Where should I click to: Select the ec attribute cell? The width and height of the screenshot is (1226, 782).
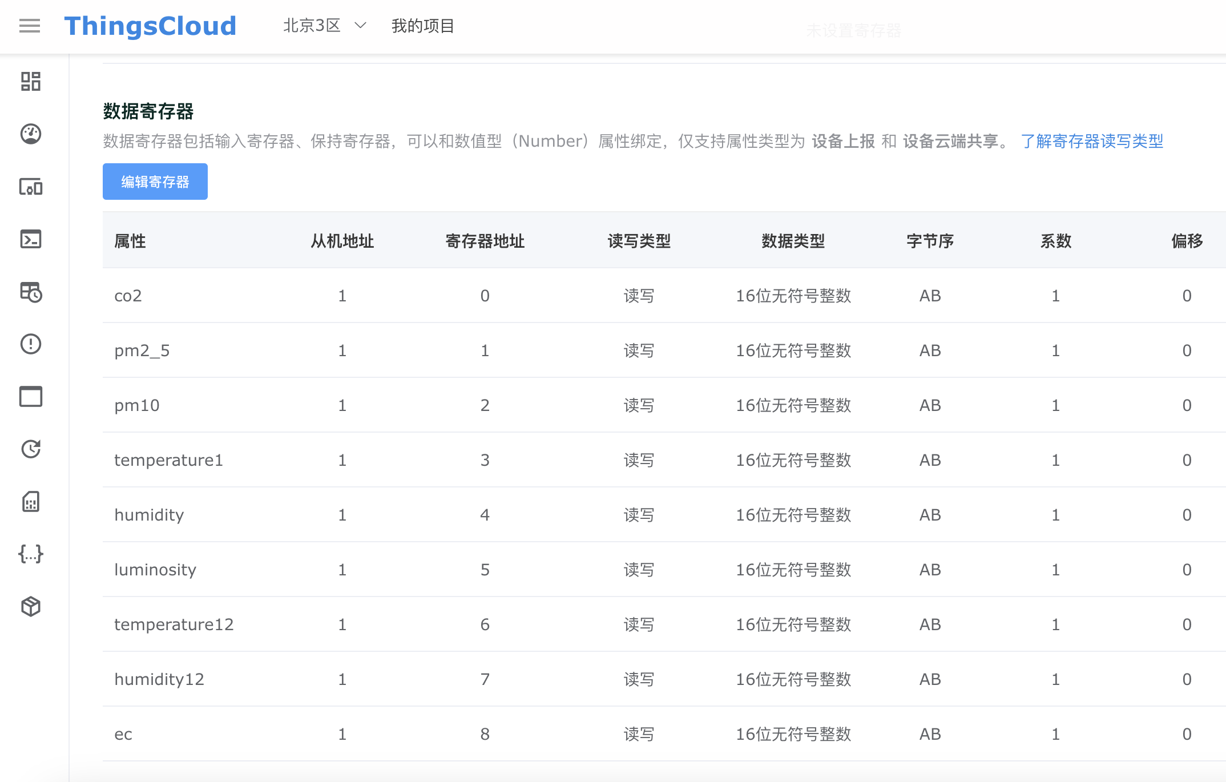[x=123, y=734]
